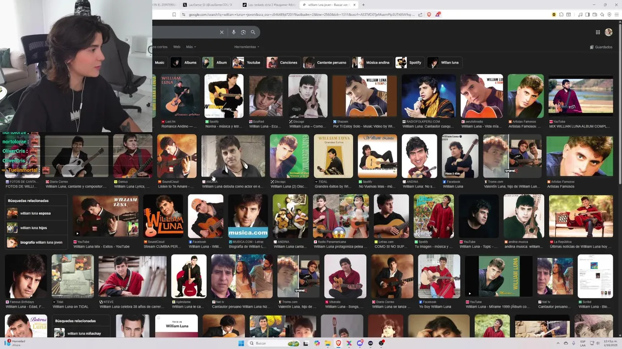The width and height of the screenshot is (622, 349).
Task: Open Guardados saved items
Action: [601, 47]
